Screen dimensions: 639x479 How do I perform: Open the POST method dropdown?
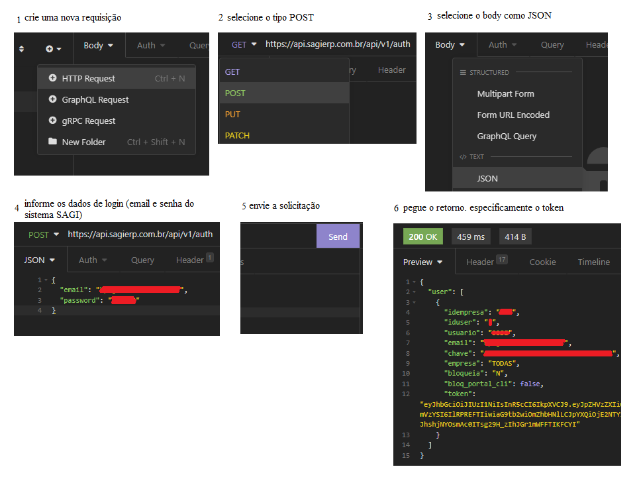click(44, 235)
